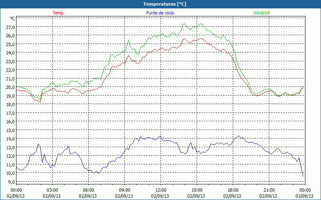Click the 9,0 y-axis value
The width and height of the screenshot is (321, 200).
pos(12,182)
